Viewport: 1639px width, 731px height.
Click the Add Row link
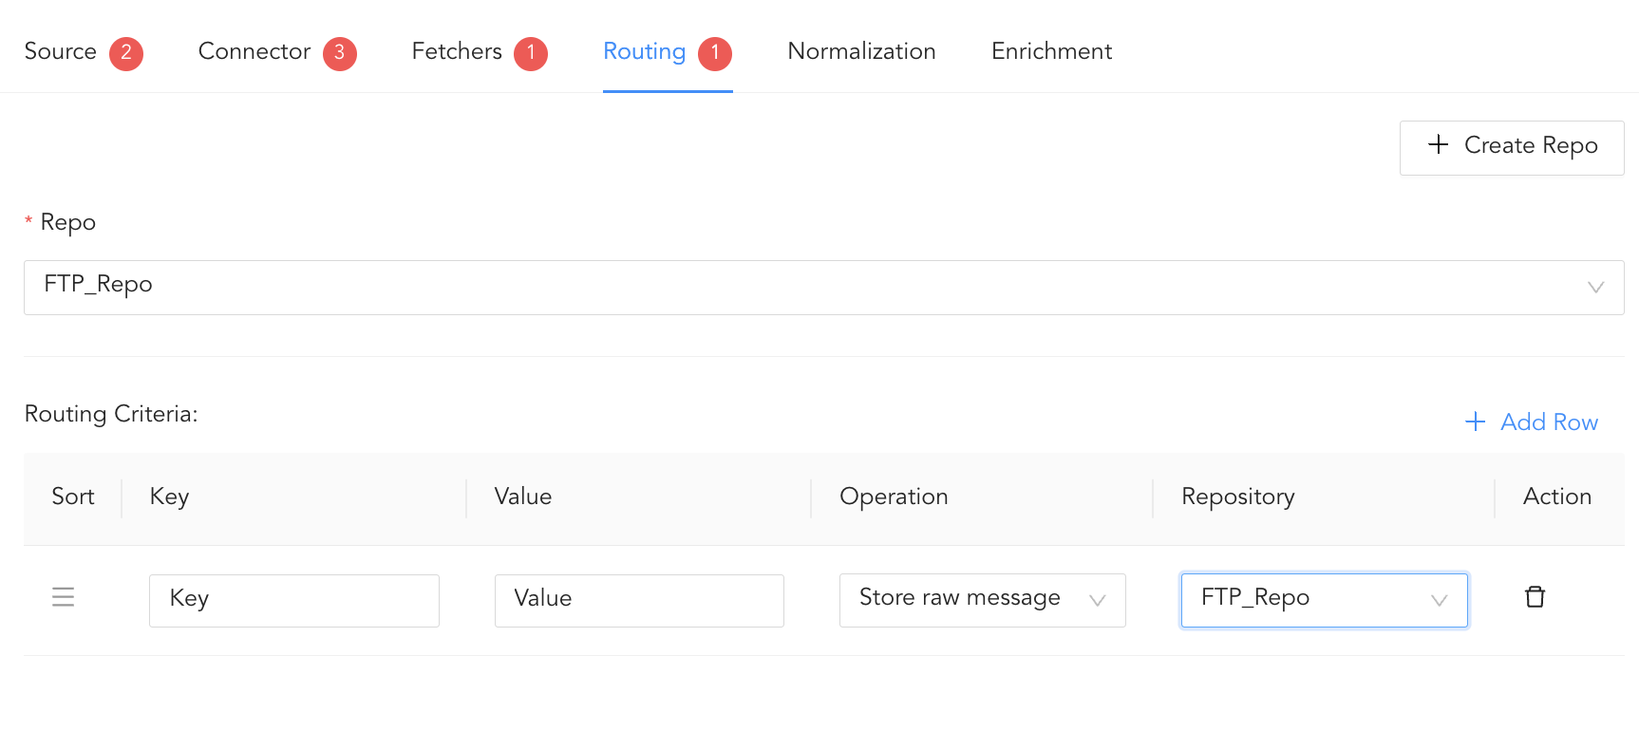[1532, 422]
